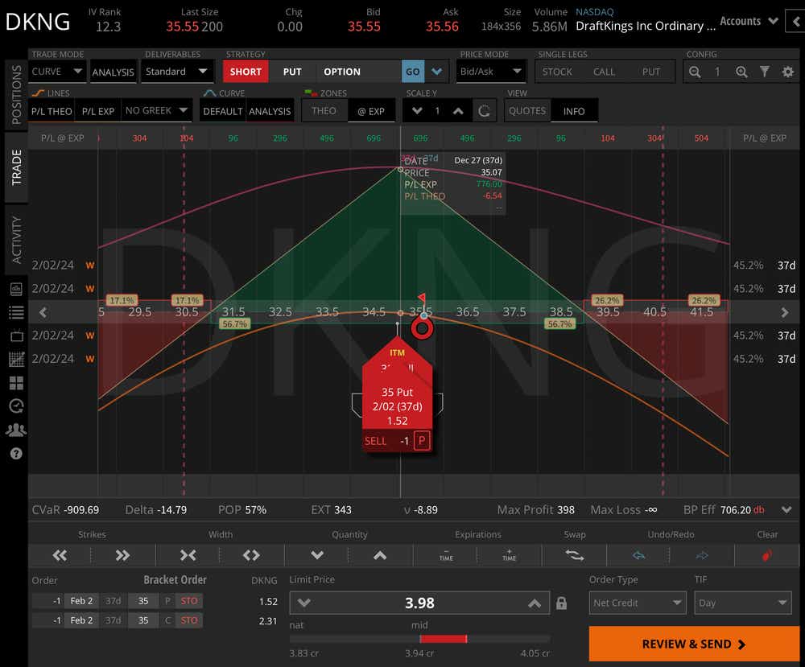Viewport: 805px width, 667px height.
Task: Reset the Y scale
Action: coord(484,111)
